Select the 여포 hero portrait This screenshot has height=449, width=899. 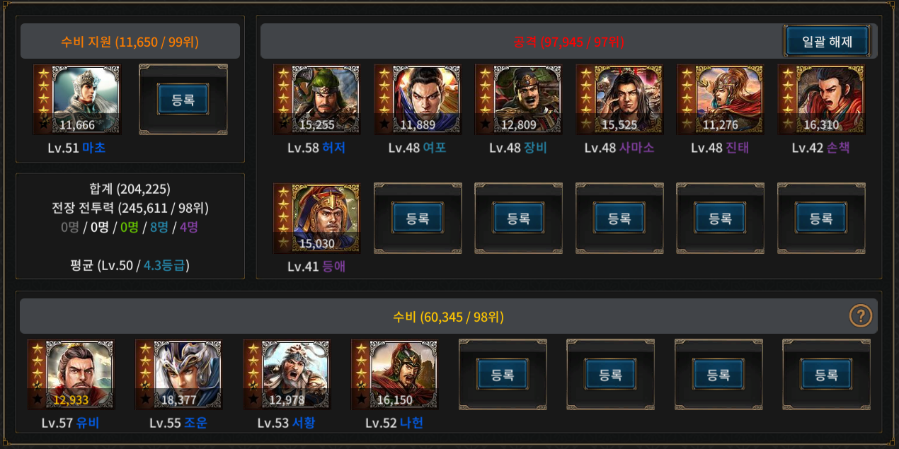pyautogui.click(x=418, y=100)
